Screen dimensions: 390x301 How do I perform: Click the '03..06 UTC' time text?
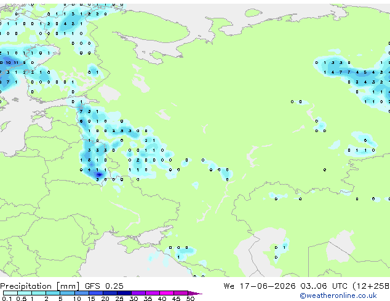pyautogui.click(x=324, y=286)
